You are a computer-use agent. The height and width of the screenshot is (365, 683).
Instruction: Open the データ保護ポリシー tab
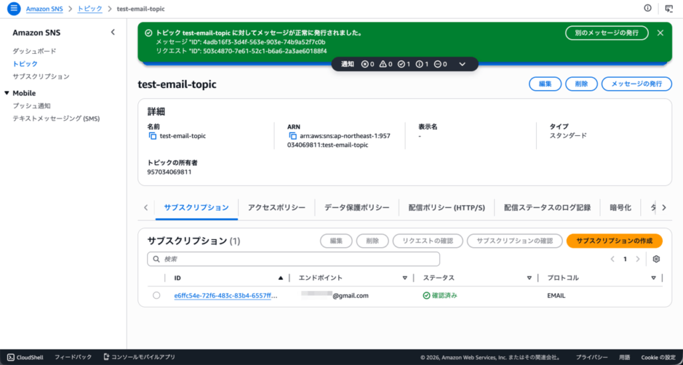[357, 208]
